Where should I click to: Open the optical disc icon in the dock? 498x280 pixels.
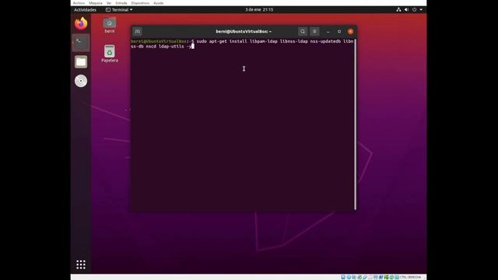(81, 81)
